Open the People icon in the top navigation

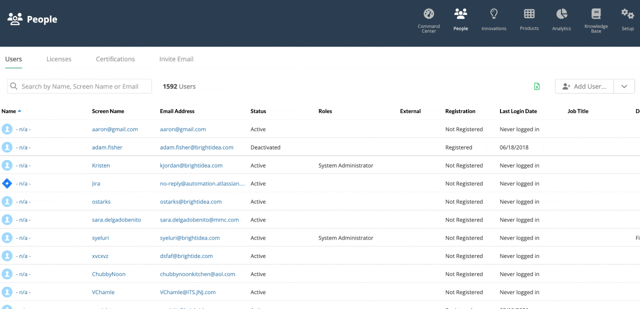click(460, 13)
